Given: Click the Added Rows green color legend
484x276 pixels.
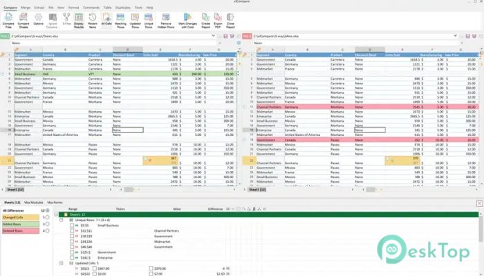Looking at the screenshot, I should coord(21,224).
